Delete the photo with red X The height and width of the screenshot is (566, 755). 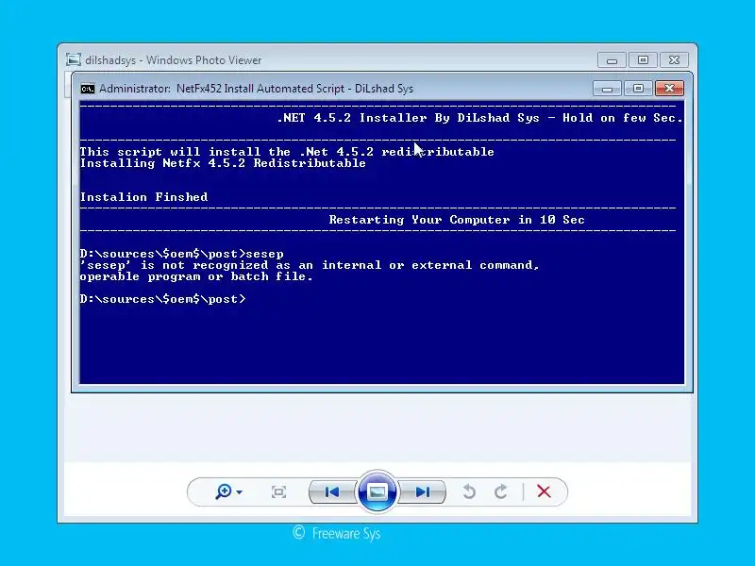(x=544, y=491)
